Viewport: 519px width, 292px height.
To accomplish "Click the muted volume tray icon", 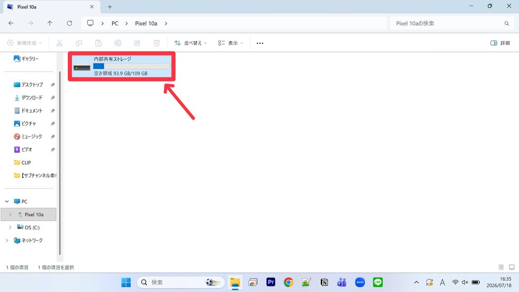I will click(x=465, y=283).
